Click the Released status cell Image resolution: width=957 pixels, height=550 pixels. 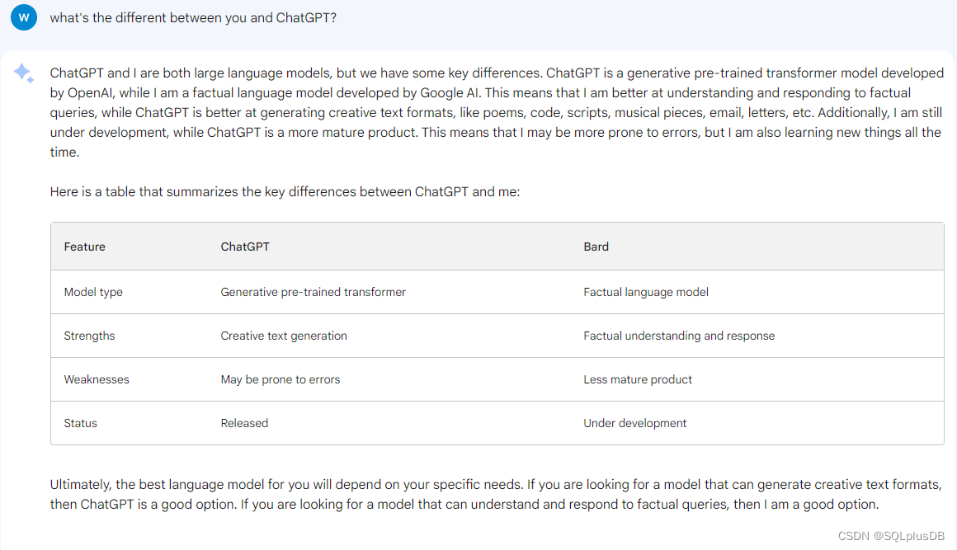pos(244,423)
